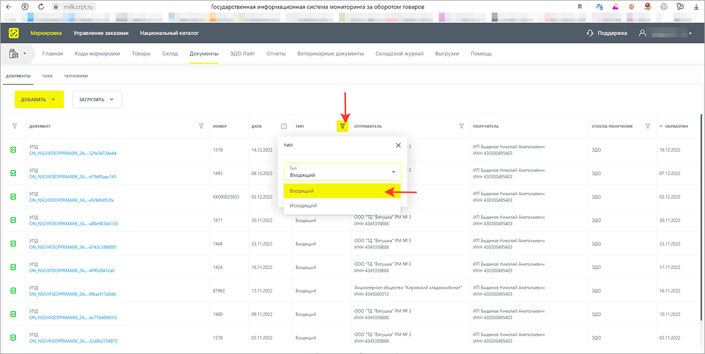
Task: Toggle checkbox for document ending a00e983bb130
Action: point(14,220)
